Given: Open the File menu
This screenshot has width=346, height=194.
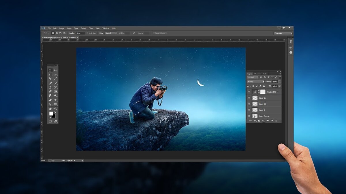Looking at the screenshot, I should click(x=49, y=28).
